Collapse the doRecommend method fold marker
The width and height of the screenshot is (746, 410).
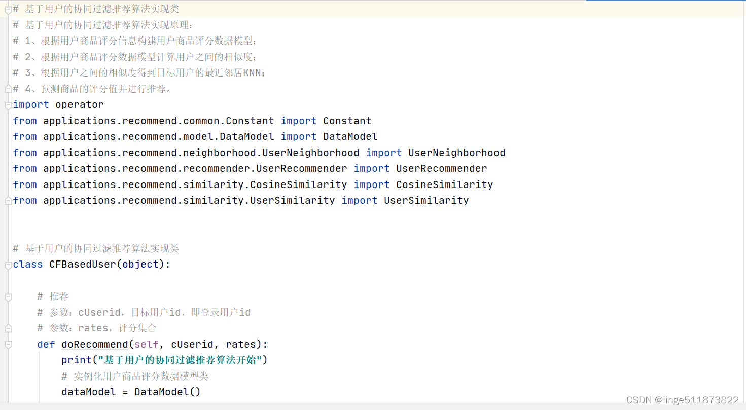pyautogui.click(x=8, y=345)
